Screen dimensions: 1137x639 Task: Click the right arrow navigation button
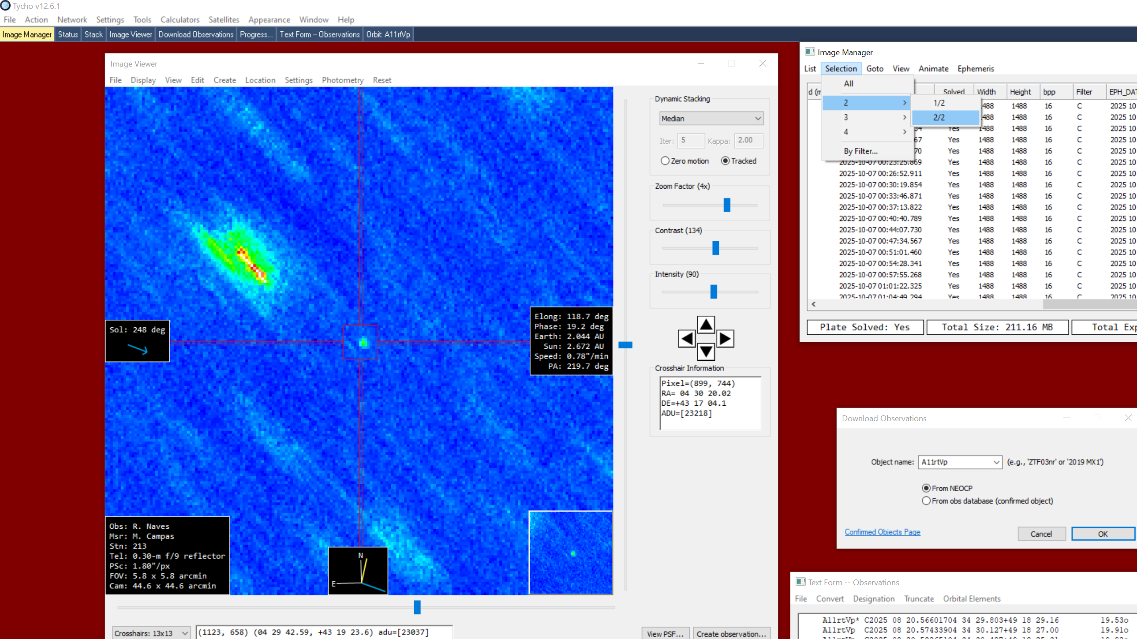(725, 339)
